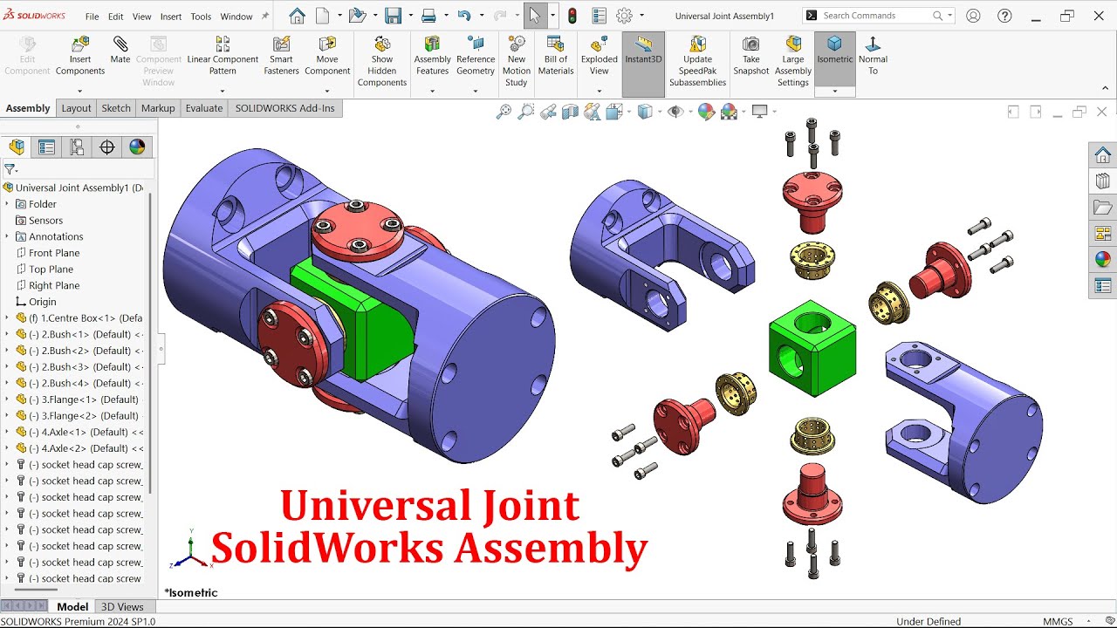This screenshot has height=628, width=1117.
Task: Open the File menu
Action: [x=92, y=17]
